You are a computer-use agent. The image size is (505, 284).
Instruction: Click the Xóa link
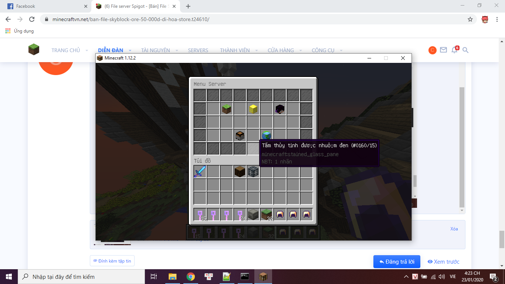point(454,229)
